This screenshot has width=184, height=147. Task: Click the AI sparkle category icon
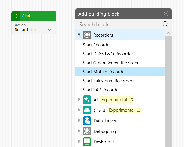coord(87,100)
